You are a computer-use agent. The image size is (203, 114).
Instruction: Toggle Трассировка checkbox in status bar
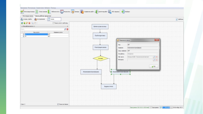(151, 107)
